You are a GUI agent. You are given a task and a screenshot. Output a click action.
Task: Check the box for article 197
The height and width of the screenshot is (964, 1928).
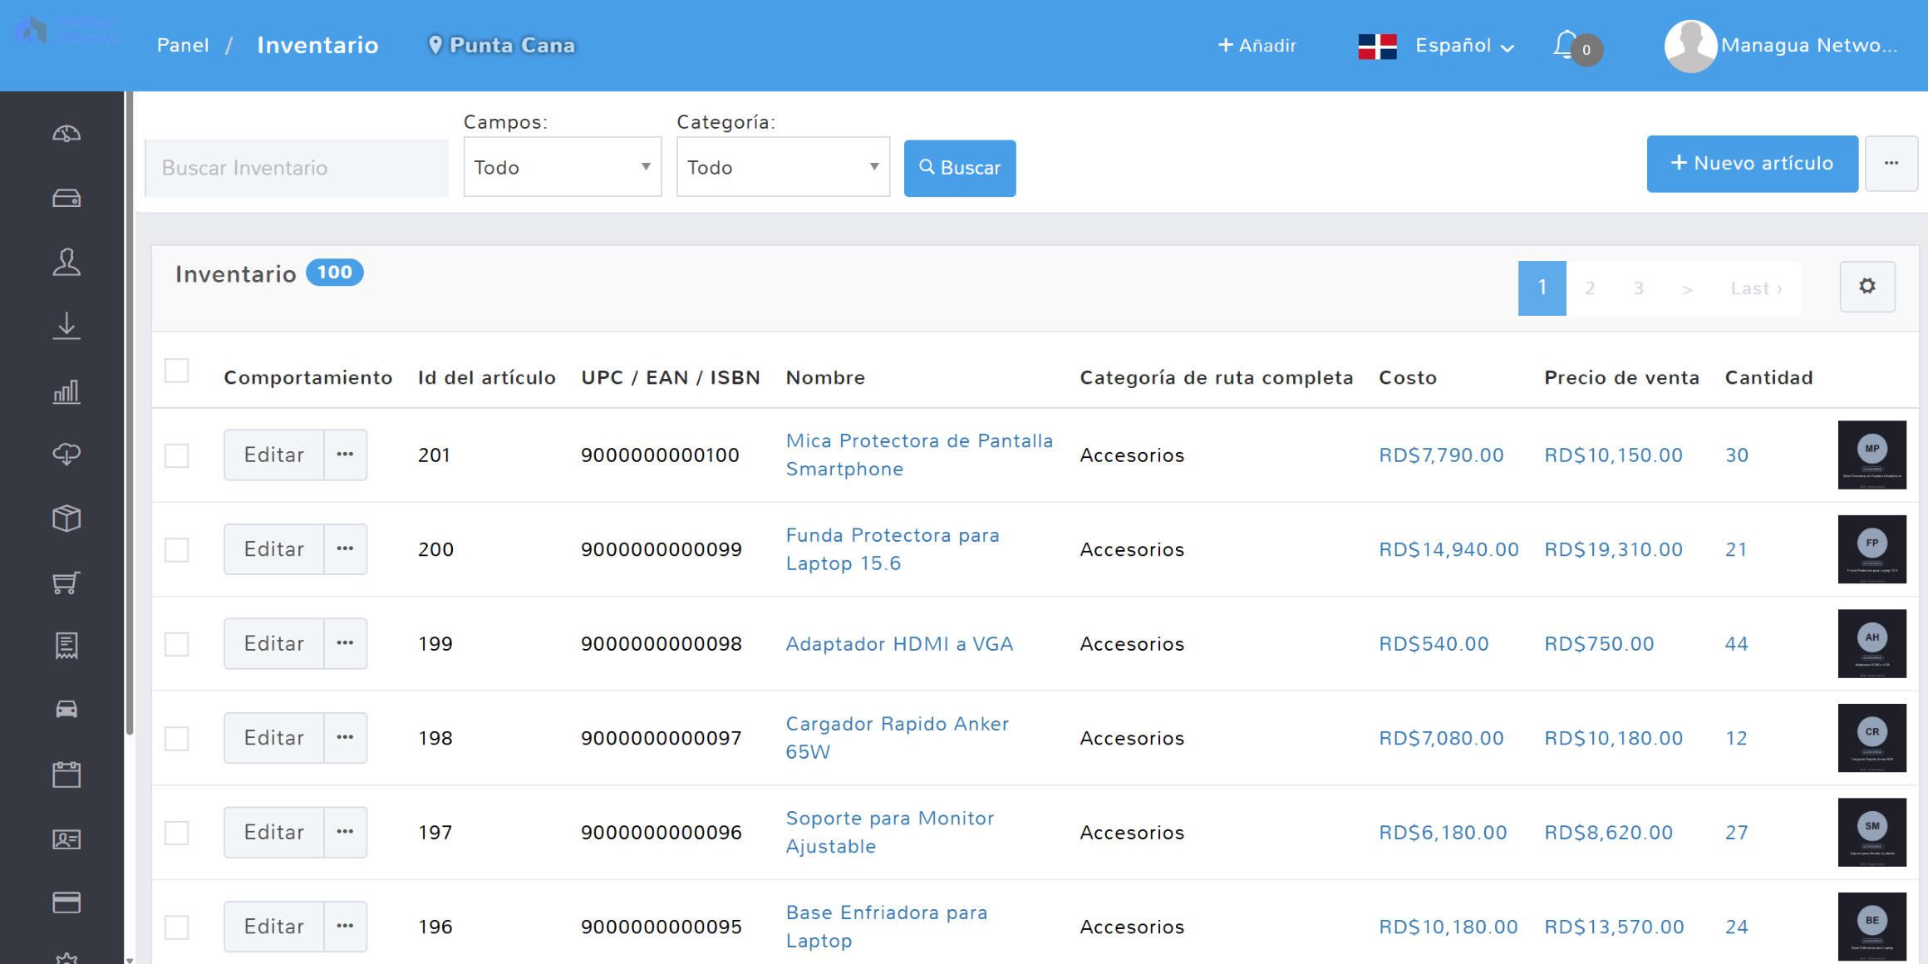point(176,833)
